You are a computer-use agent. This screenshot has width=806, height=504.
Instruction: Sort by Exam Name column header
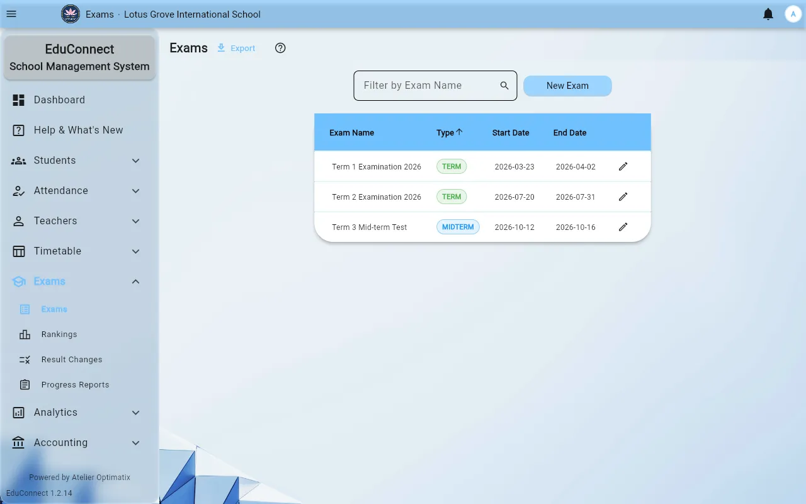(351, 132)
